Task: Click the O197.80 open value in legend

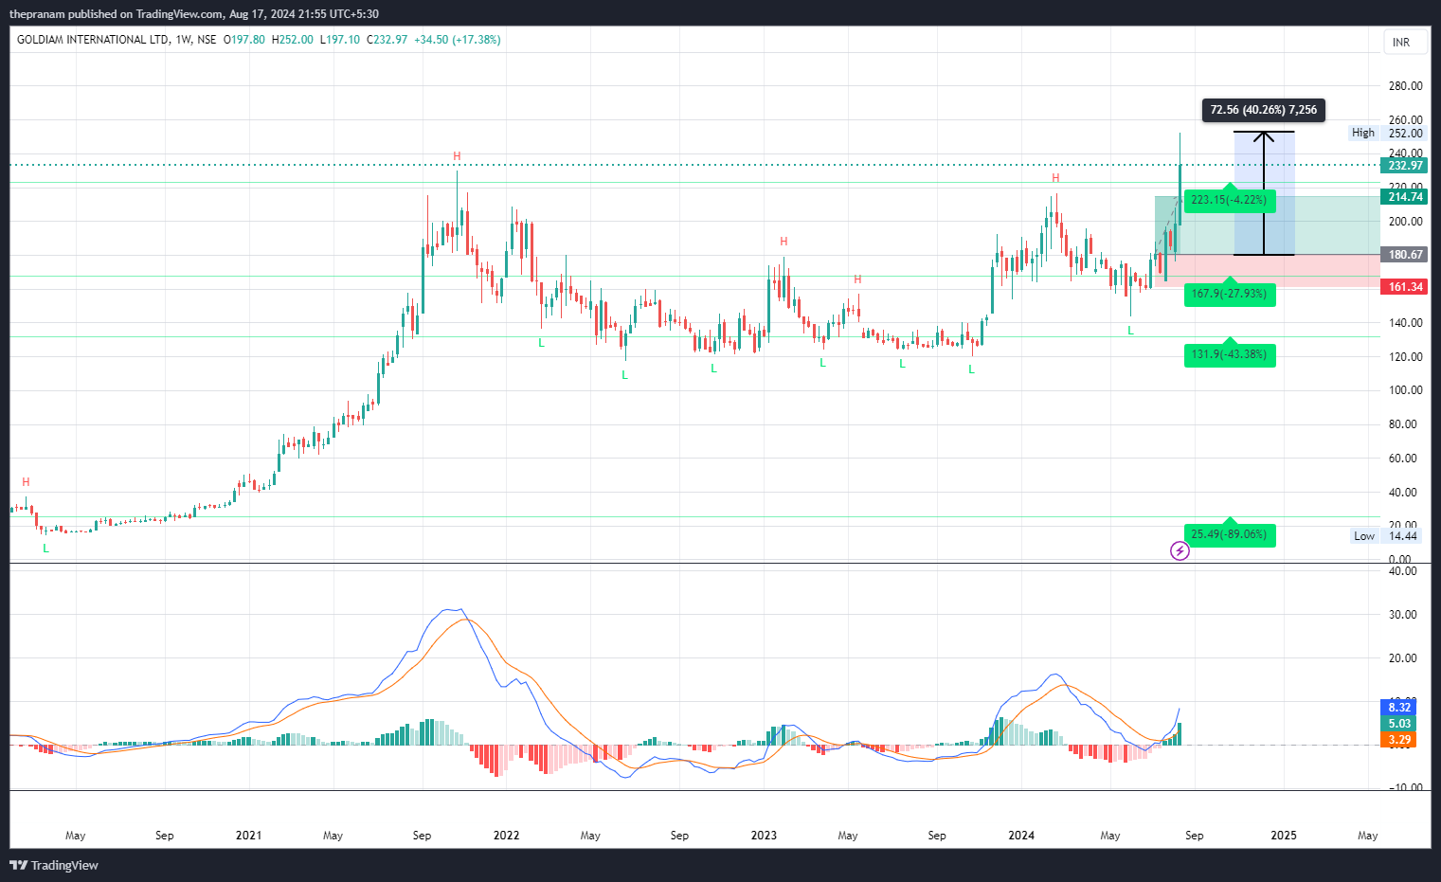Action: [244, 40]
